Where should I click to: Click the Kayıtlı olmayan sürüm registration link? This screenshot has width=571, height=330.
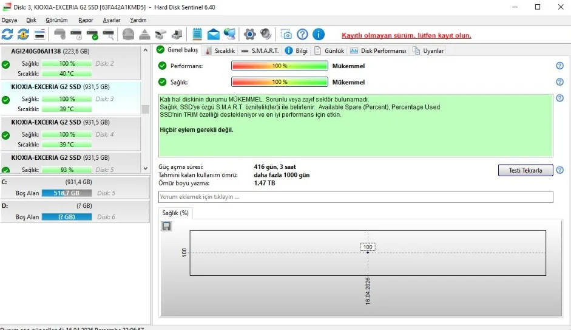click(407, 35)
